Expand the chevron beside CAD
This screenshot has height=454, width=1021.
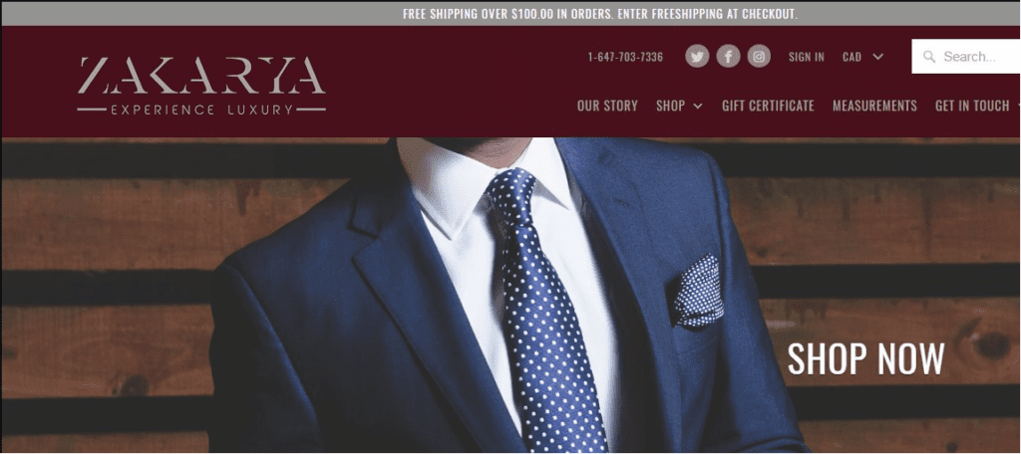click(x=877, y=57)
